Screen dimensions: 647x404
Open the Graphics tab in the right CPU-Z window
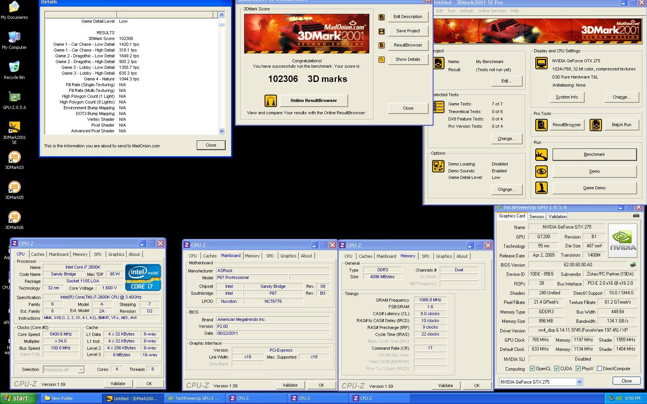tap(444, 256)
